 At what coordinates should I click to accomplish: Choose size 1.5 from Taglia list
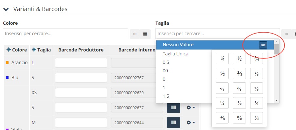coord(166,96)
